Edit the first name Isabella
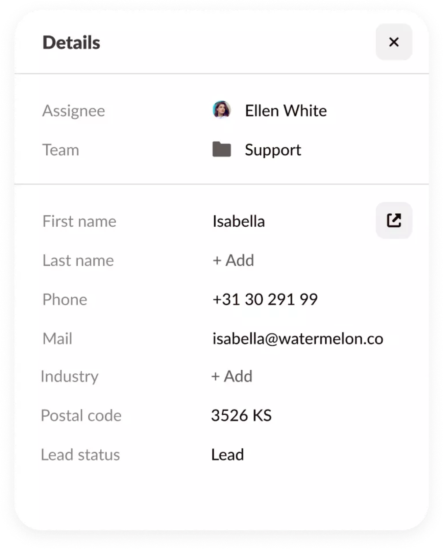This screenshot has width=443, height=549. tap(239, 221)
